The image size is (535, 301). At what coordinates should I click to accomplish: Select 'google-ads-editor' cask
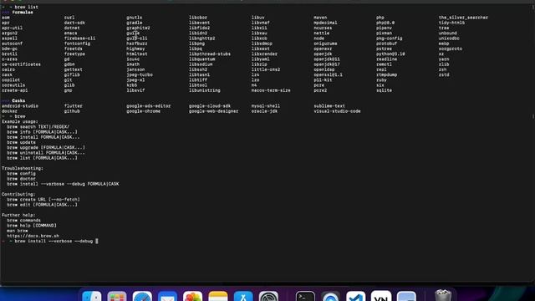point(149,106)
